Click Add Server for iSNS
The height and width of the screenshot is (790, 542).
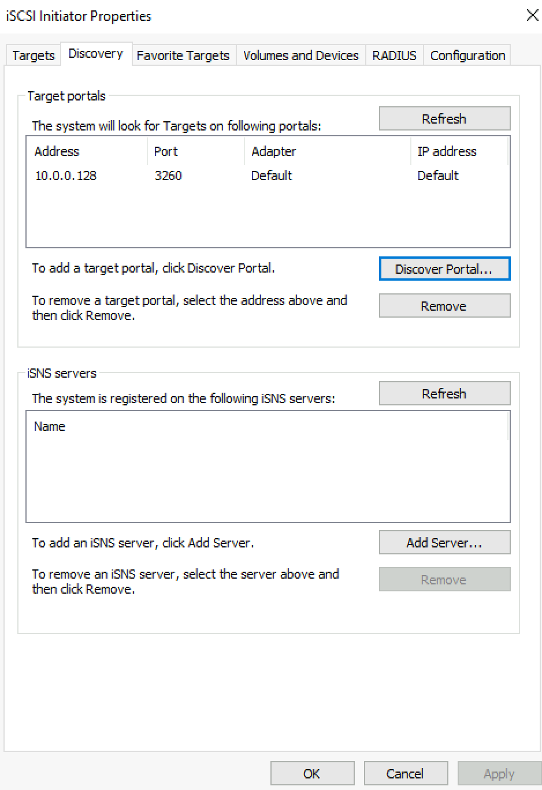click(444, 542)
